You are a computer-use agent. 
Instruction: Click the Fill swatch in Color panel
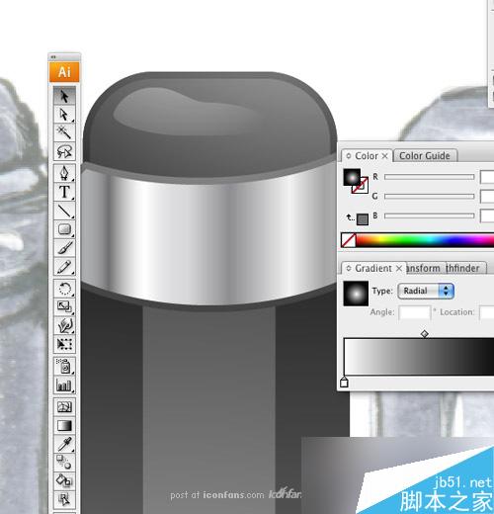click(x=352, y=177)
